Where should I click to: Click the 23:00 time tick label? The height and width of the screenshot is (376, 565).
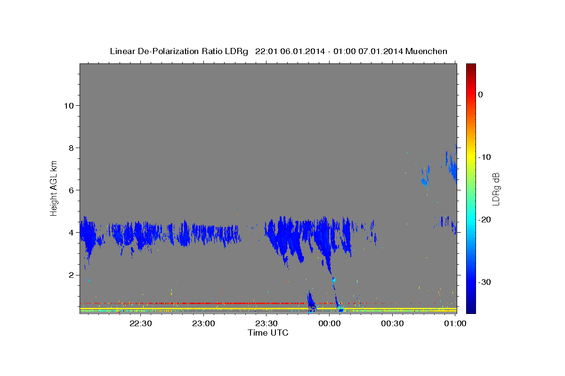pos(203,323)
